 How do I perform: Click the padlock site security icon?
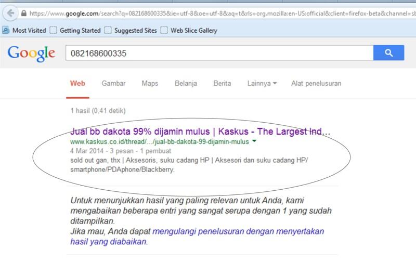tap(24, 14)
